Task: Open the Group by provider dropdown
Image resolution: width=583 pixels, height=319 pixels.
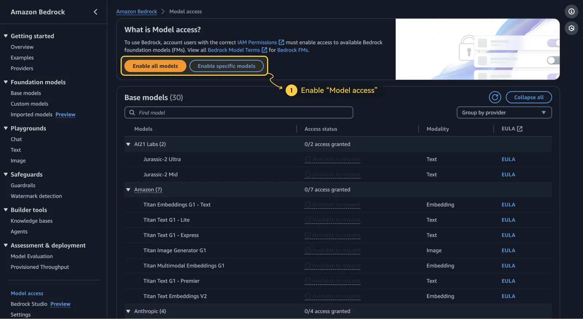Action: point(504,113)
